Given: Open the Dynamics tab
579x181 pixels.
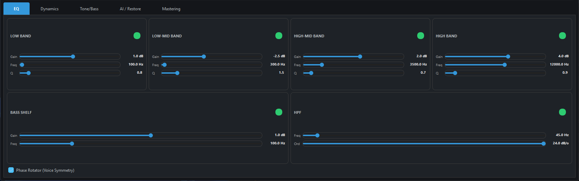Looking at the screenshot, I should point(50,9).
